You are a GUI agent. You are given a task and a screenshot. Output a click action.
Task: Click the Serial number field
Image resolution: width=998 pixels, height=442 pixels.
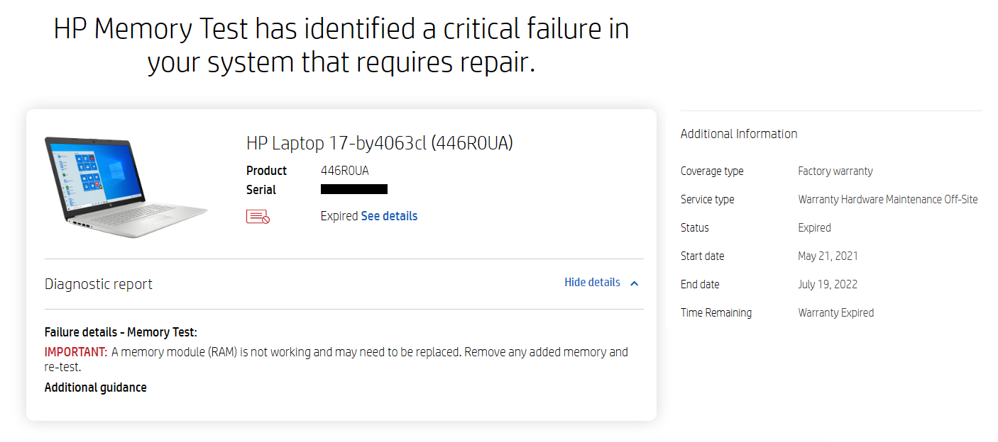point(353,188)
